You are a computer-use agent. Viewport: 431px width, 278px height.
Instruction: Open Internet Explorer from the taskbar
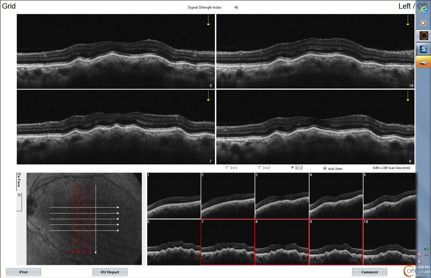coord(423,10)
